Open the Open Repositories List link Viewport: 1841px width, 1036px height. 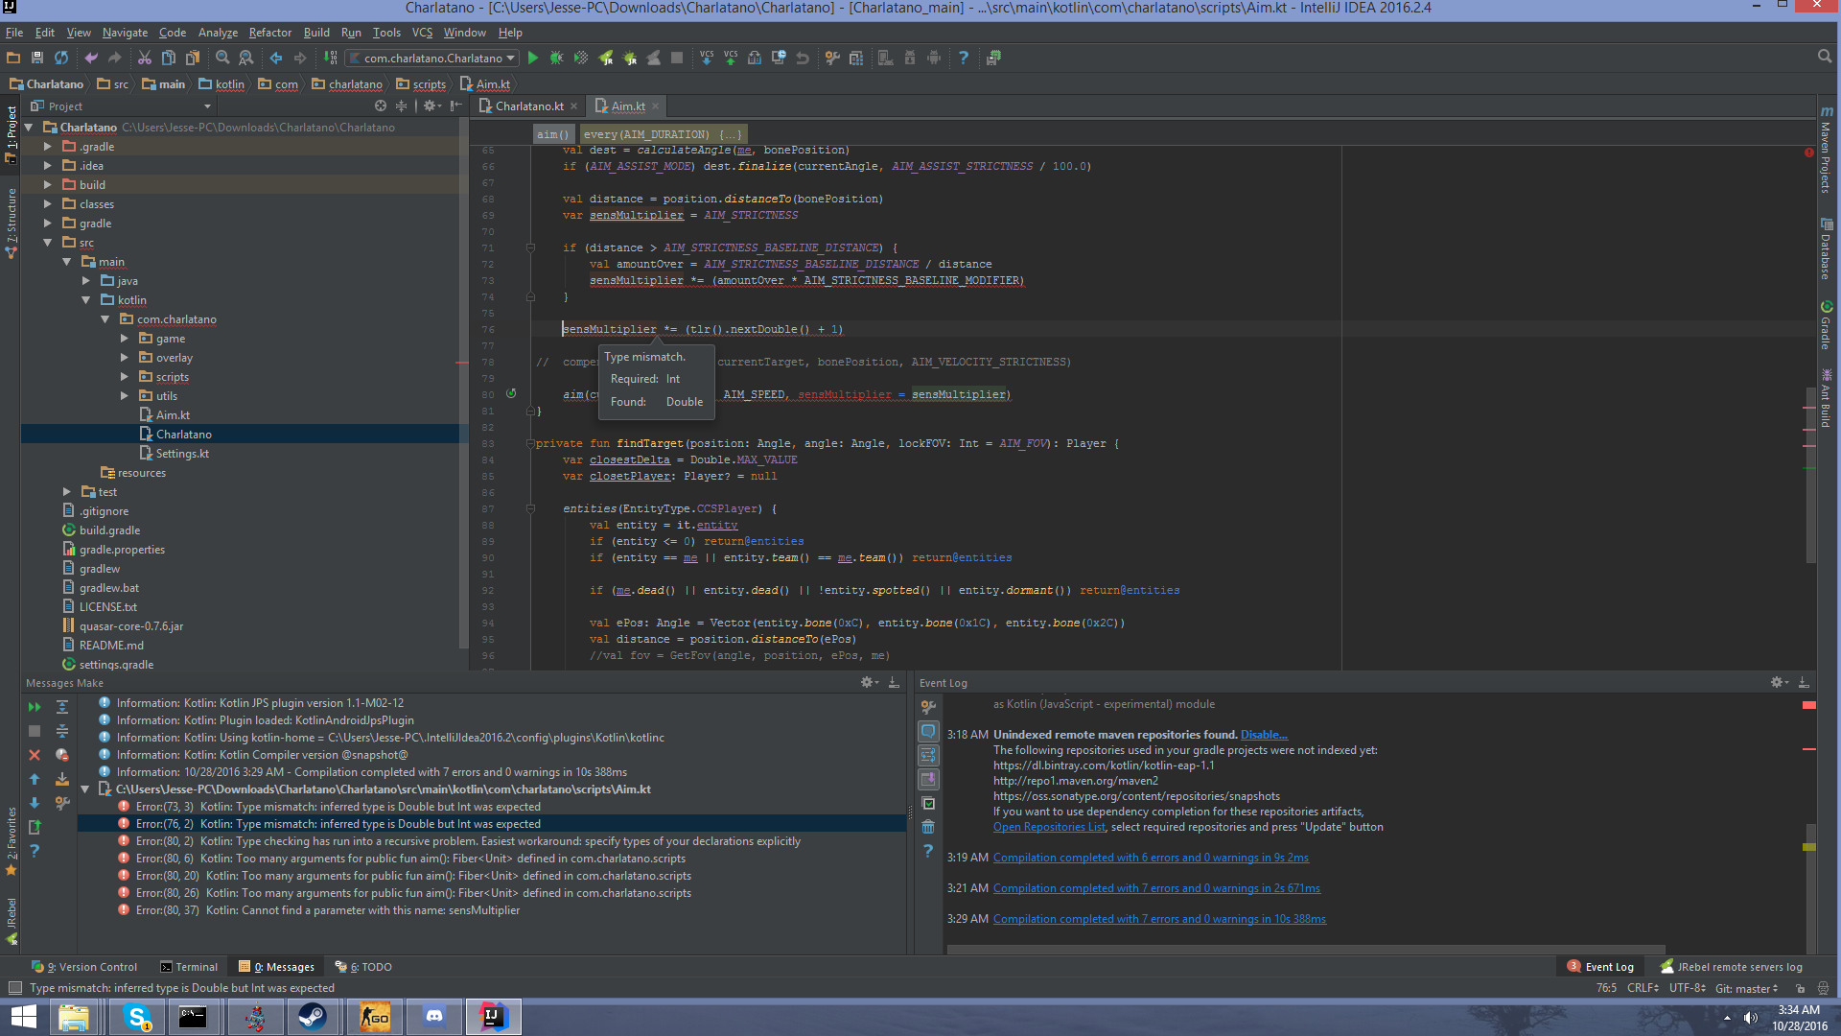(1049, 827)
